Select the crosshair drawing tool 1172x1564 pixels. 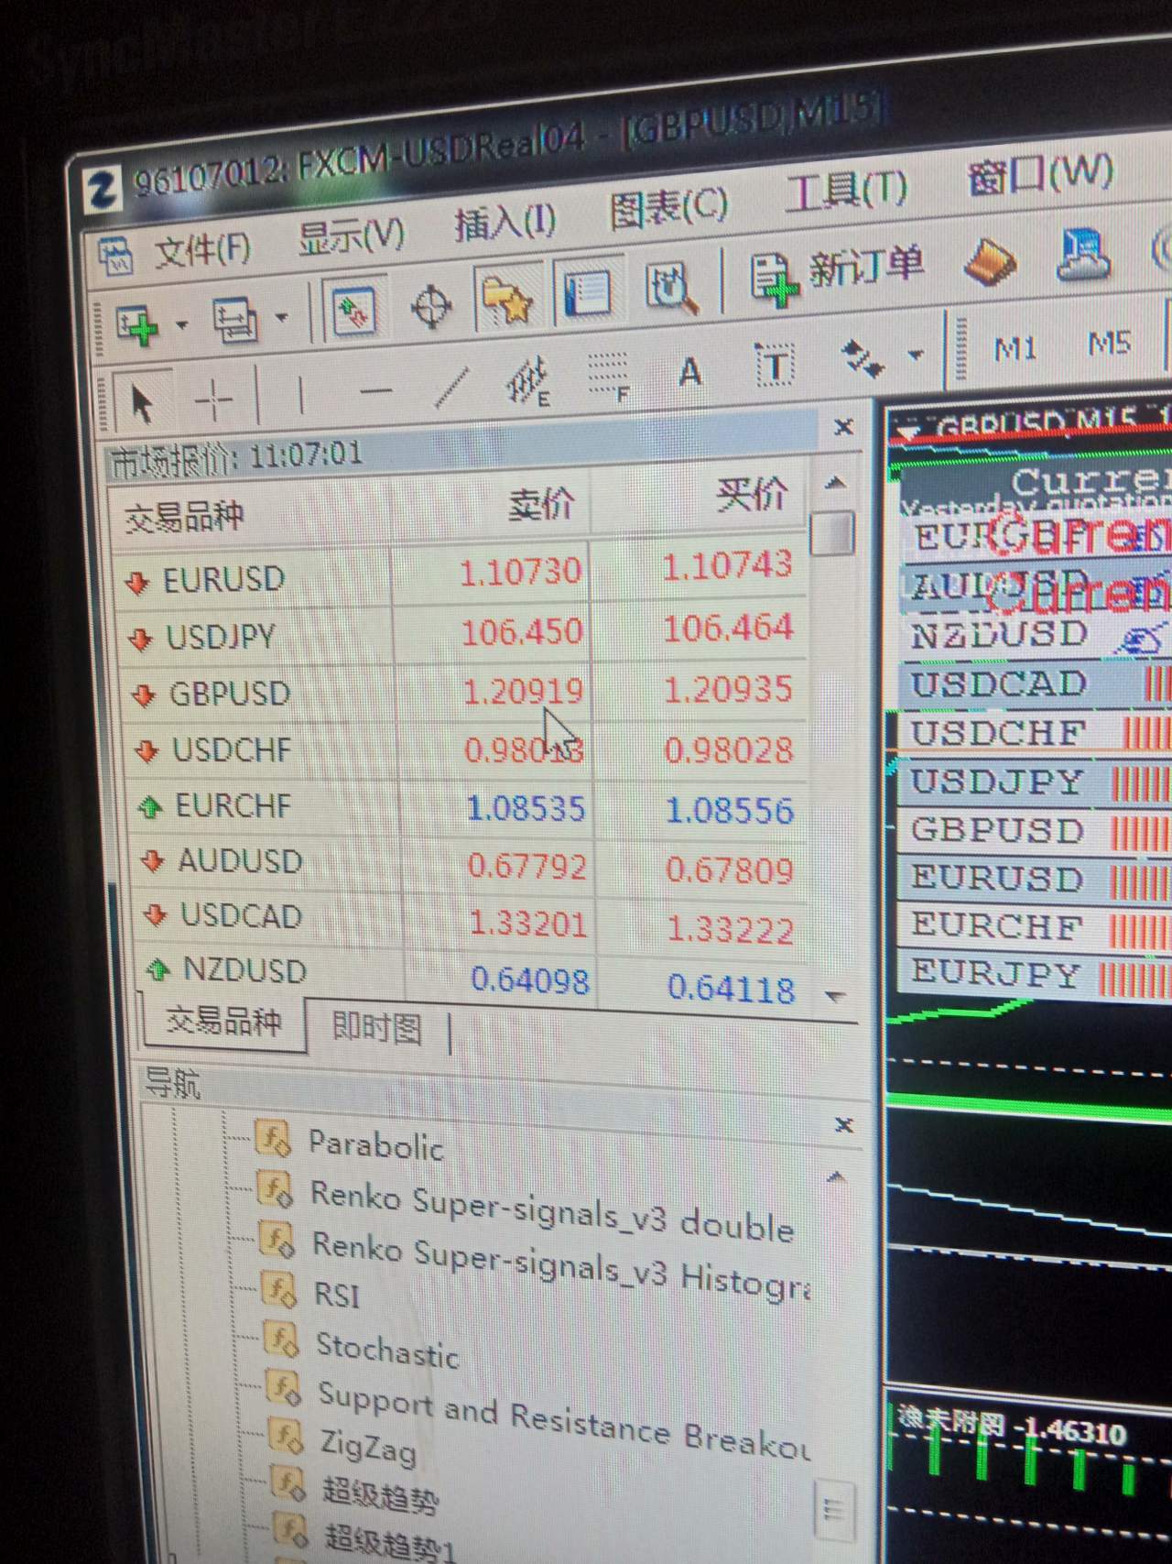tap(214, 399)
